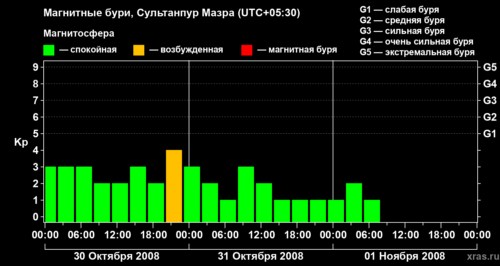Click the green 'спокойная' legend swatch
The height and width of the screenshot is (266, 500).
pyautogui.click(x=49, y=50)
